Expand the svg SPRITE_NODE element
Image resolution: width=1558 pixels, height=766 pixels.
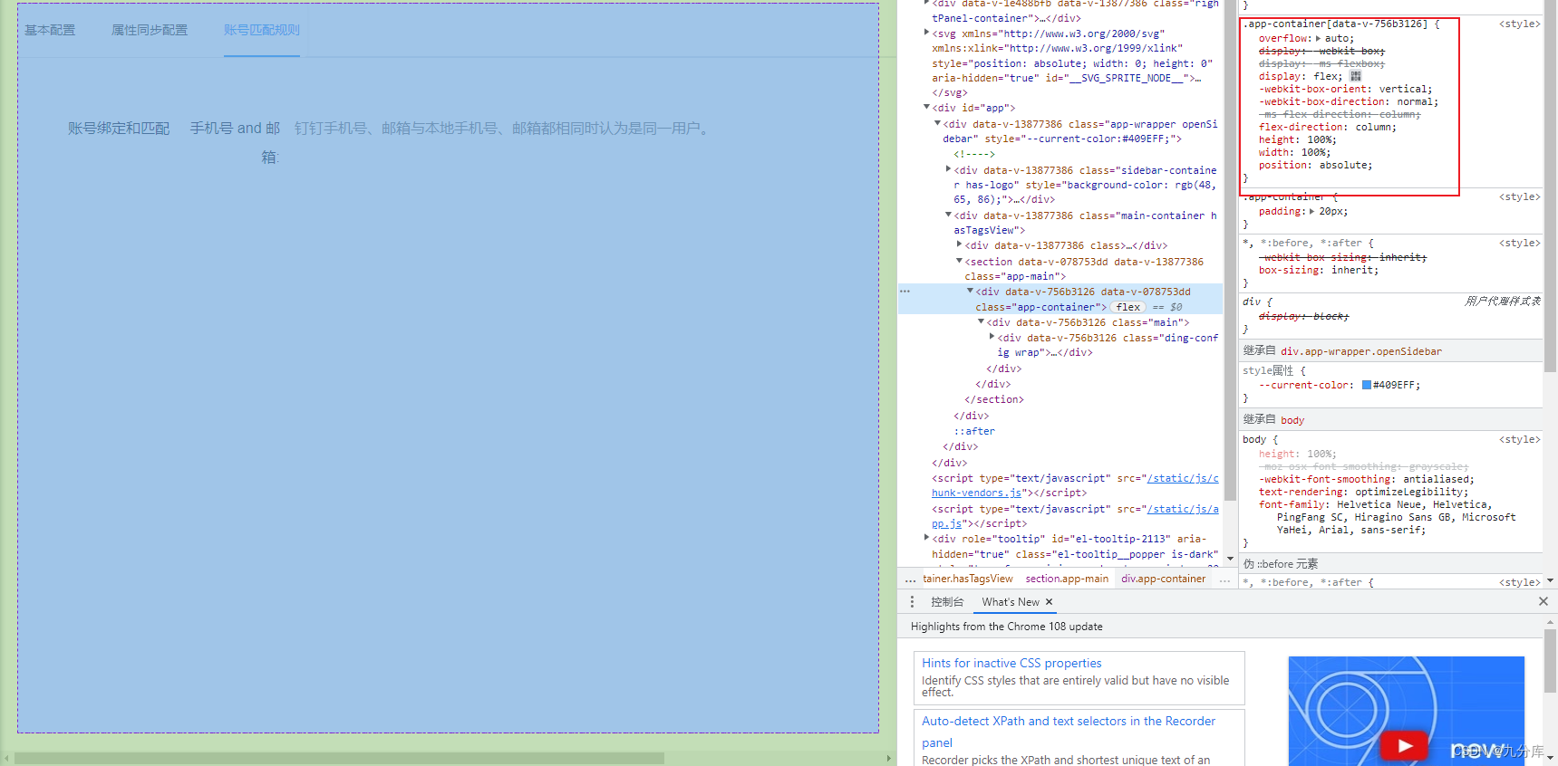click(x=926, y=33)
